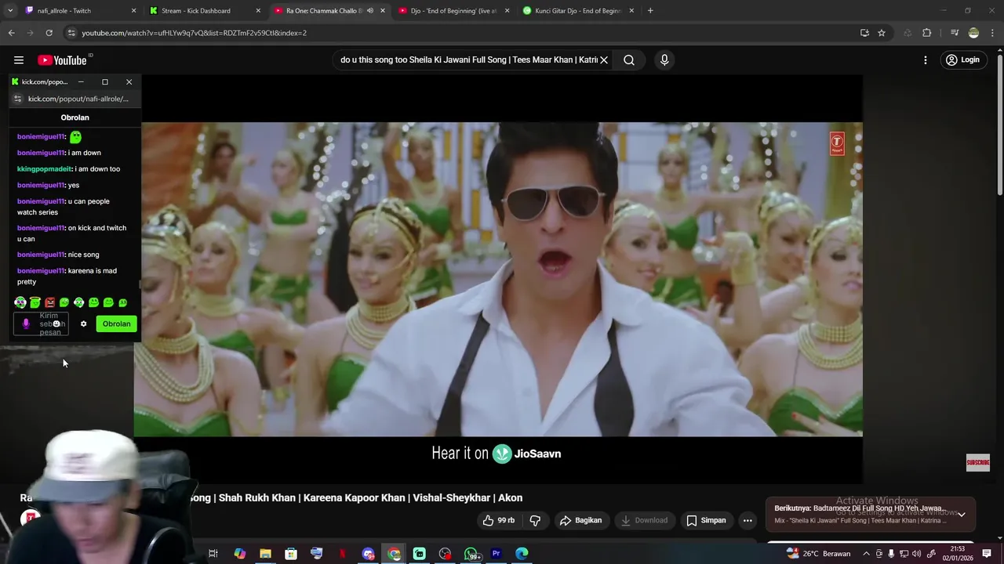Image resolution: width=1004 pixels, height=564 pixels.
Task: Open boniemiguel11 username on 'nice song'
Action: pyautogui.click(x=41, y=255)
